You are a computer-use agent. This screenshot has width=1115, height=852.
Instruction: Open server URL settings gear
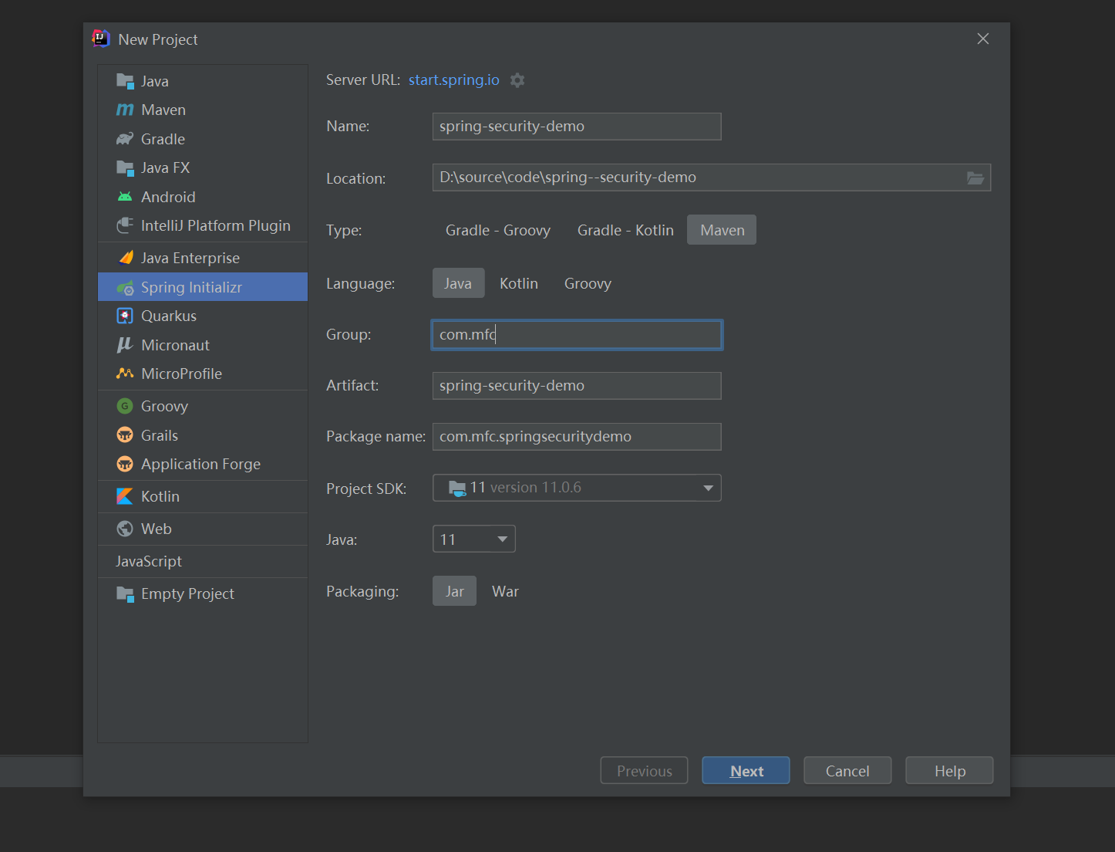click(517, 80)
